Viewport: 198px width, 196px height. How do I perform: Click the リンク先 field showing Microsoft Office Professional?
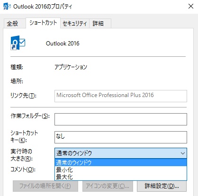pyautogui.click(x=121, y=96)
